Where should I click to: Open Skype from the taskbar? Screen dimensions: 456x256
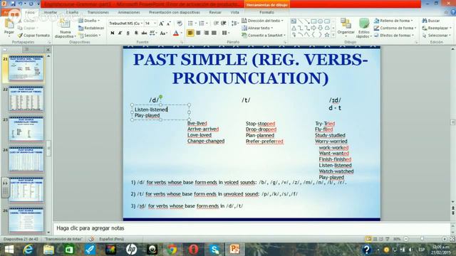tap(214, 250)
